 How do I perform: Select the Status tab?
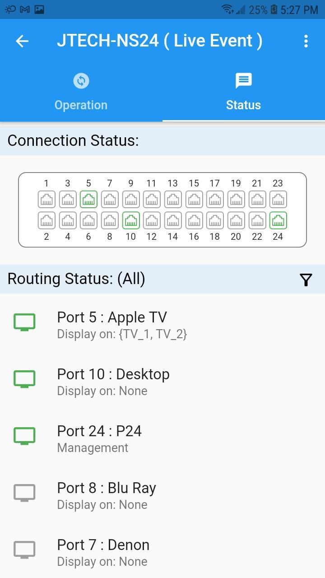point(243,93)
